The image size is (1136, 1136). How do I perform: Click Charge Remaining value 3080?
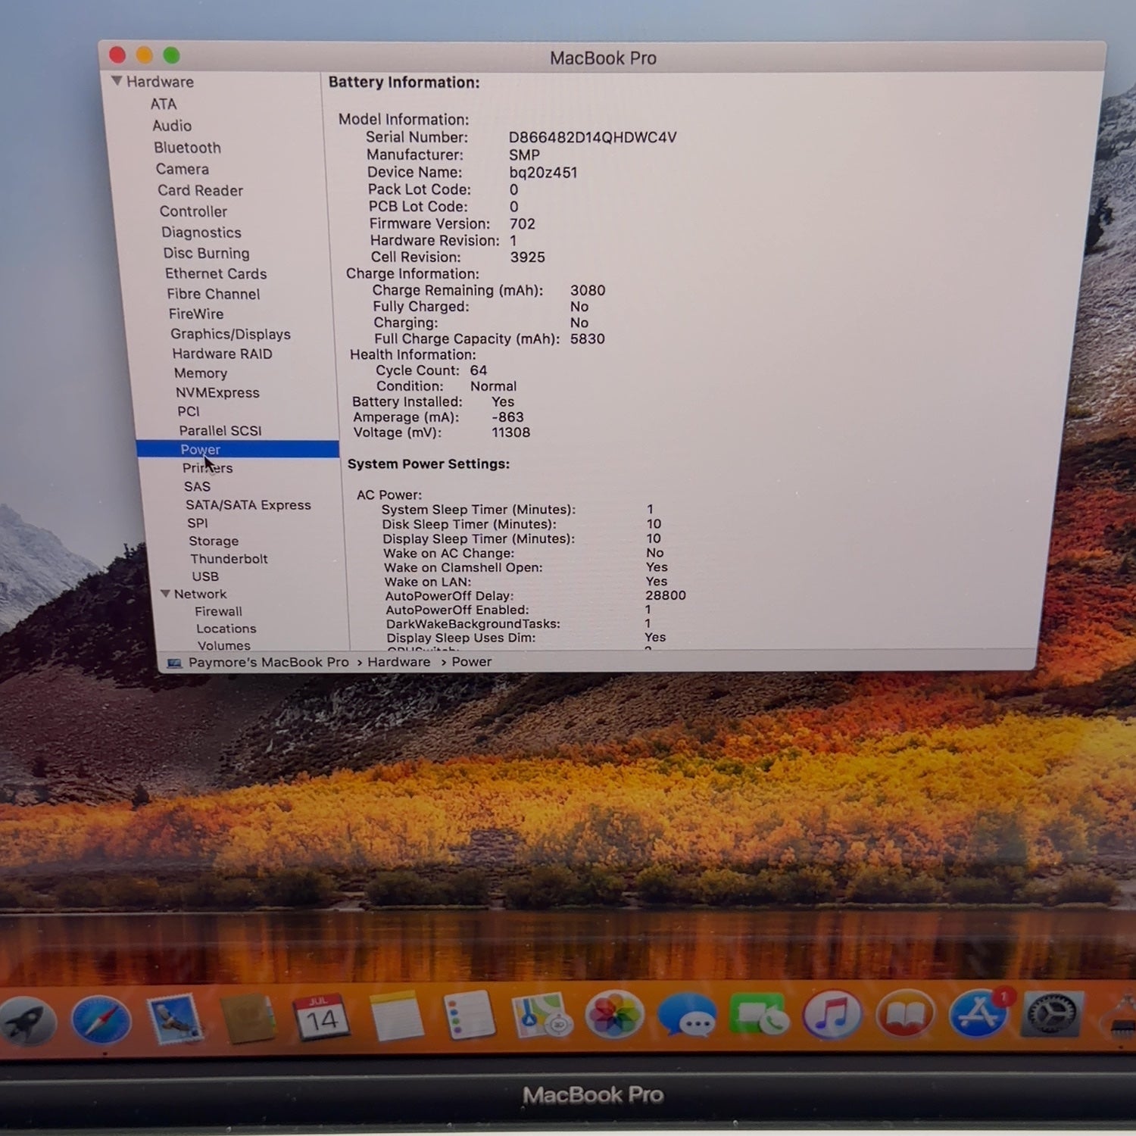coord(588,290)
